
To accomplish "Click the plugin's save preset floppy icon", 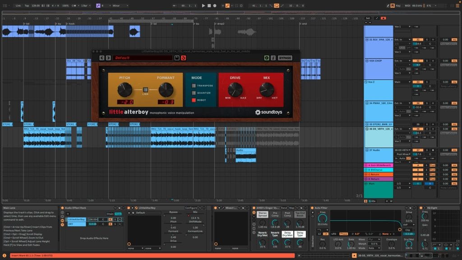I will pyautogui.click(x=177, y=58).
